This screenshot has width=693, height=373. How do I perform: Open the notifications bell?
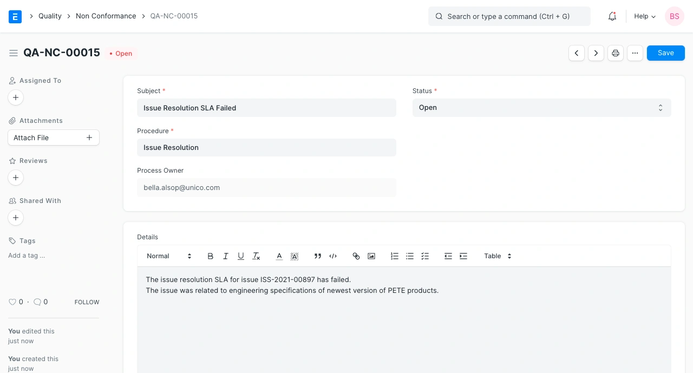(x=612, y=16)
